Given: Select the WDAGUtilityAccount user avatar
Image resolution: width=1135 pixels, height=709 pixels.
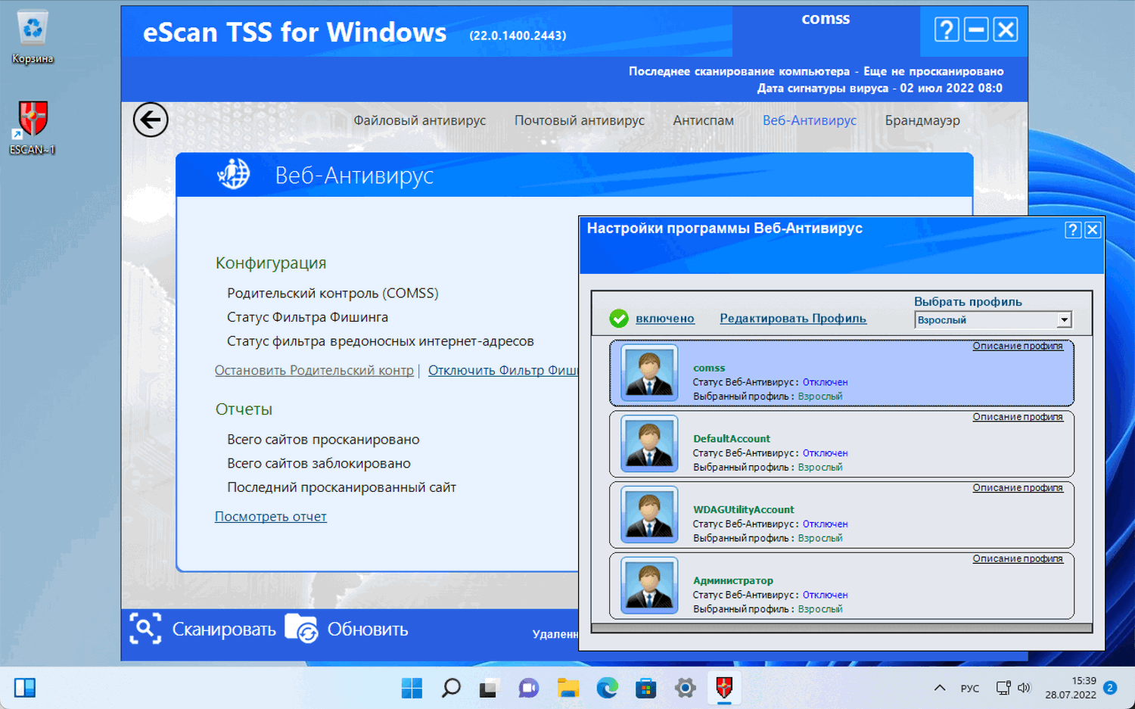Looking at the screenshot, I should 649,515.
